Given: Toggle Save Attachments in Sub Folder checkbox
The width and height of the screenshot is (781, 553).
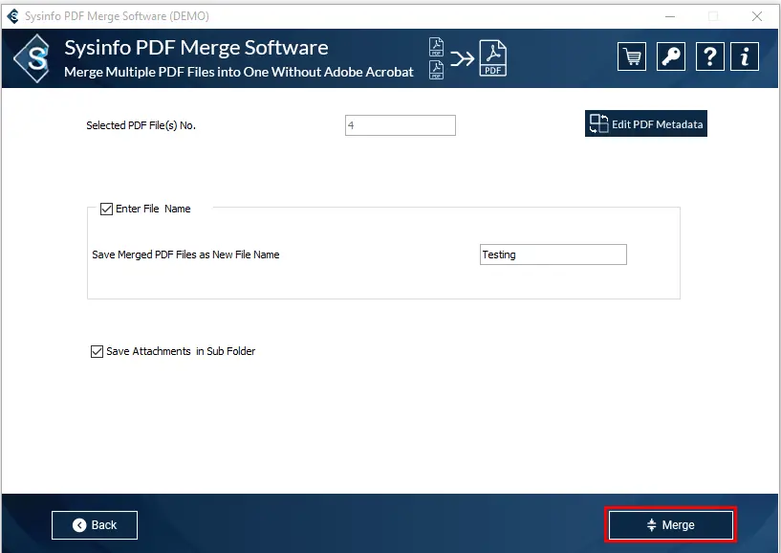Looking at the screenshot, I should click(x=97, y=351).
